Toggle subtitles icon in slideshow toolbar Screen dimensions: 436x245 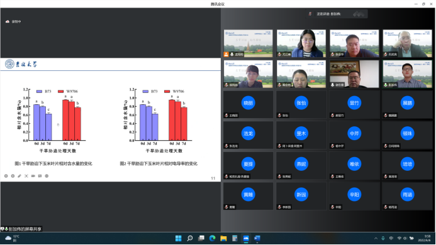40,176
